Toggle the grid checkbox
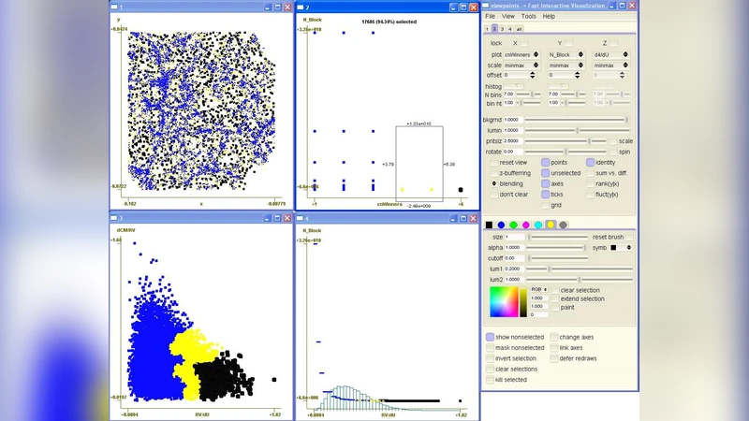This screenshot has height=421, width=749. 545,205
